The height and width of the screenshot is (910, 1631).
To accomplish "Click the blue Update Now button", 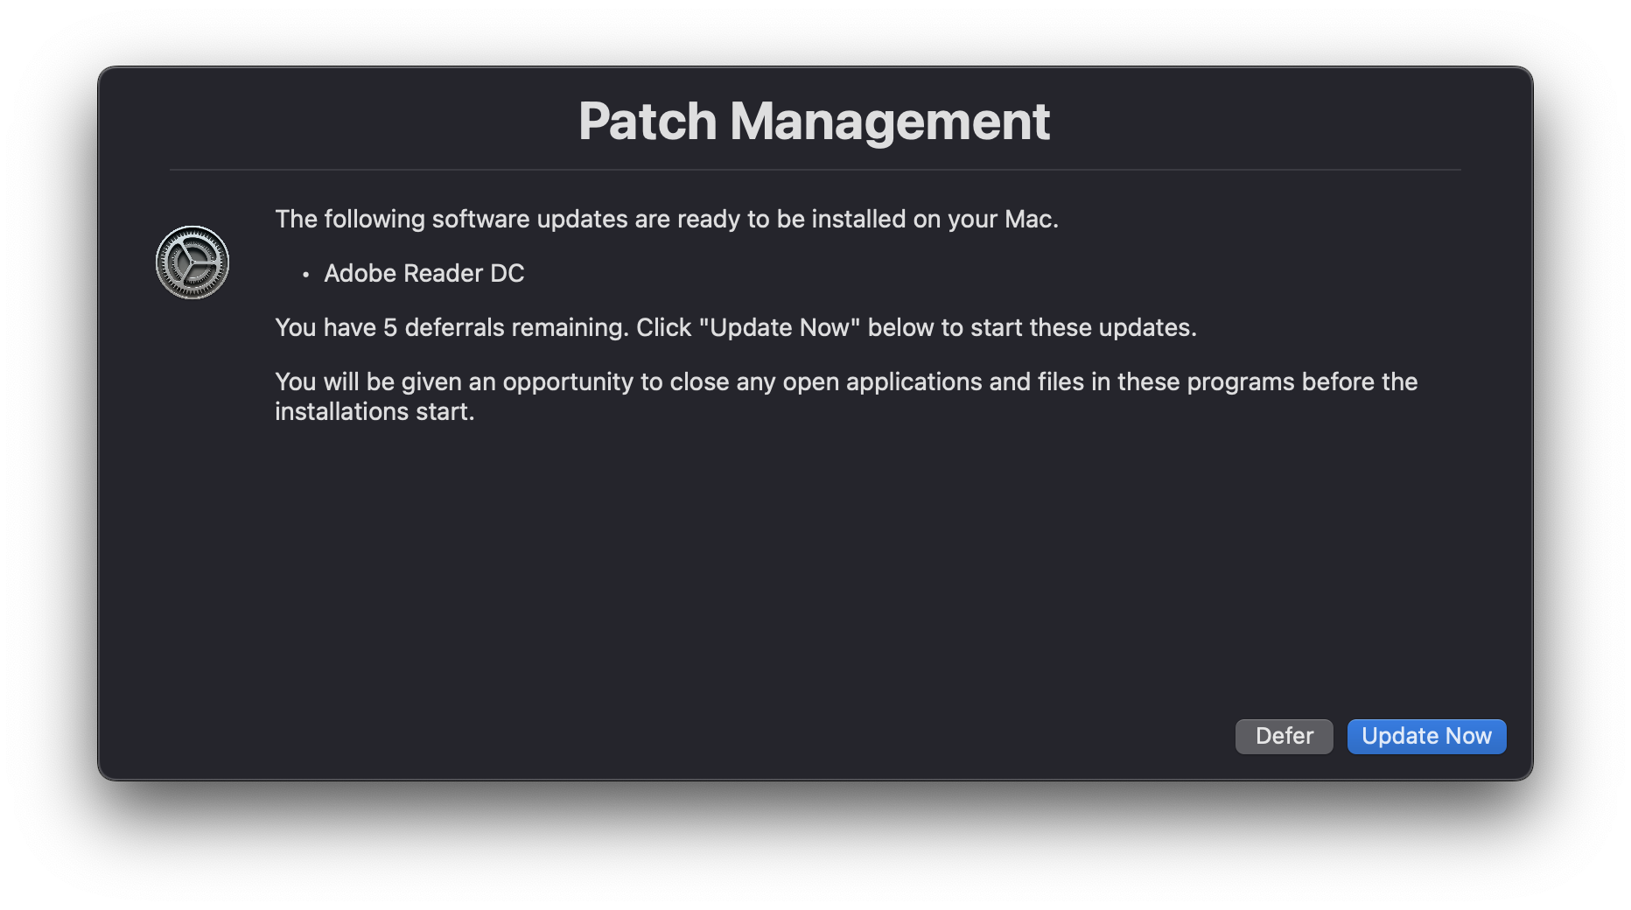I will (x=1425, y=736).
